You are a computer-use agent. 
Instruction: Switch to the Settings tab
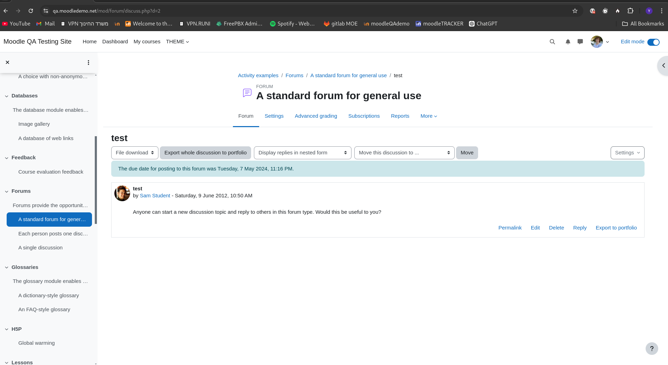pos(274,116)
